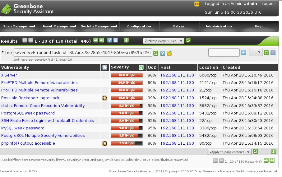Click into the Filter text field
The width and height of the screenshot is (282, 177).
83,53
